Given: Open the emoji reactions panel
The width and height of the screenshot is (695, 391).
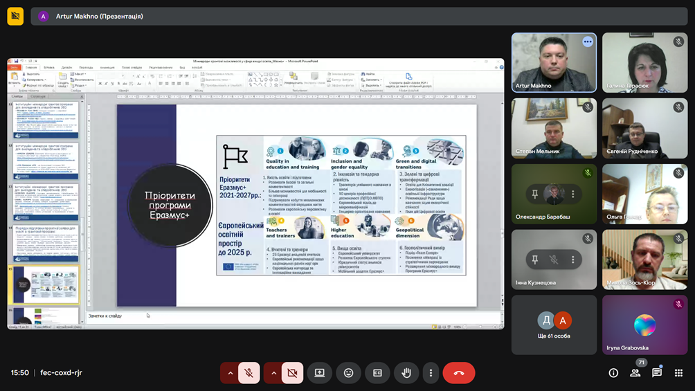Looking at the screenshot, I should [x=349, y=373].
